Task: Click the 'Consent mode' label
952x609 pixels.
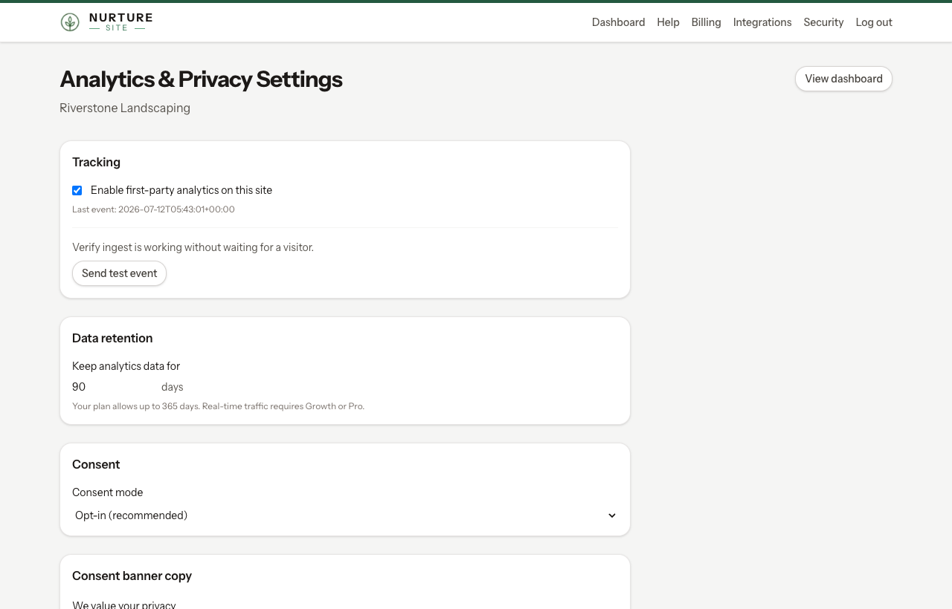Action: coord(107,492)
